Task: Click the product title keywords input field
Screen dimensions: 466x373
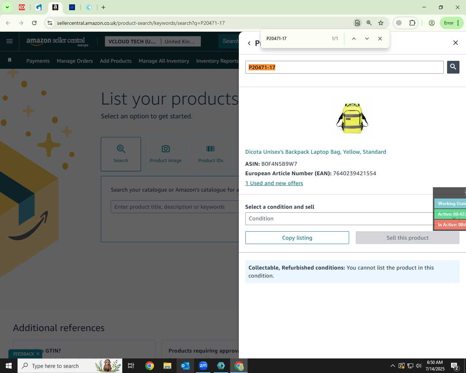Action: tap(175, 207)
